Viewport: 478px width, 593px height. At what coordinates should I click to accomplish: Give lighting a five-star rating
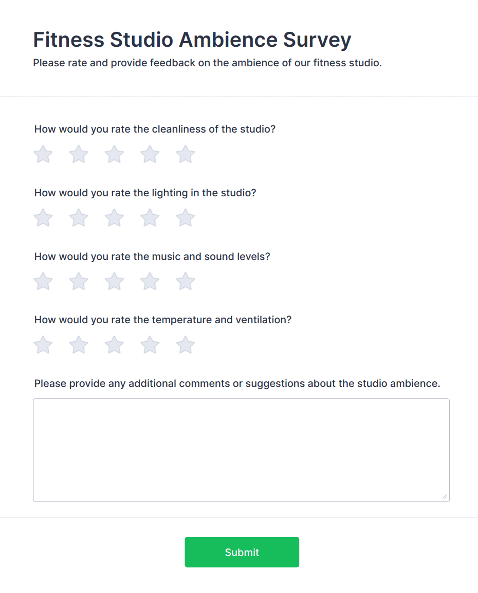coord(185,218)
